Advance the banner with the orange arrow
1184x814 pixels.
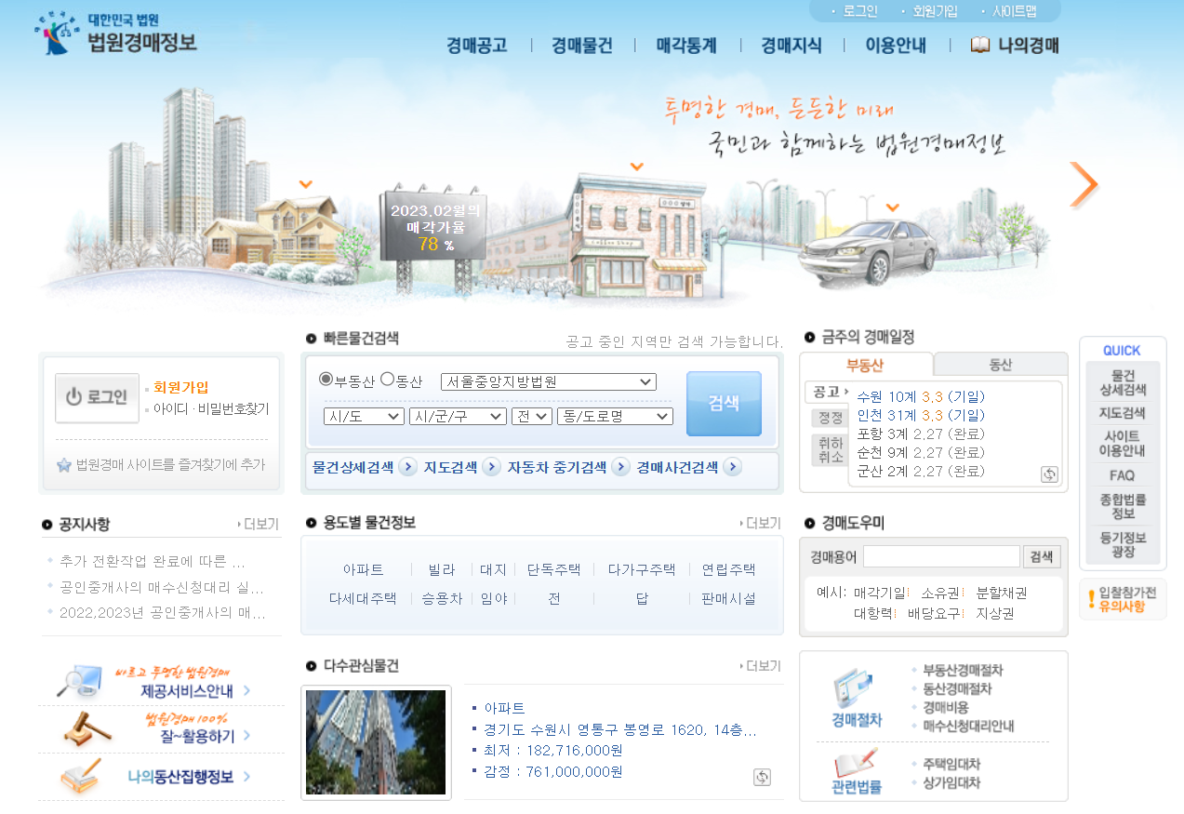[1084, 184]
